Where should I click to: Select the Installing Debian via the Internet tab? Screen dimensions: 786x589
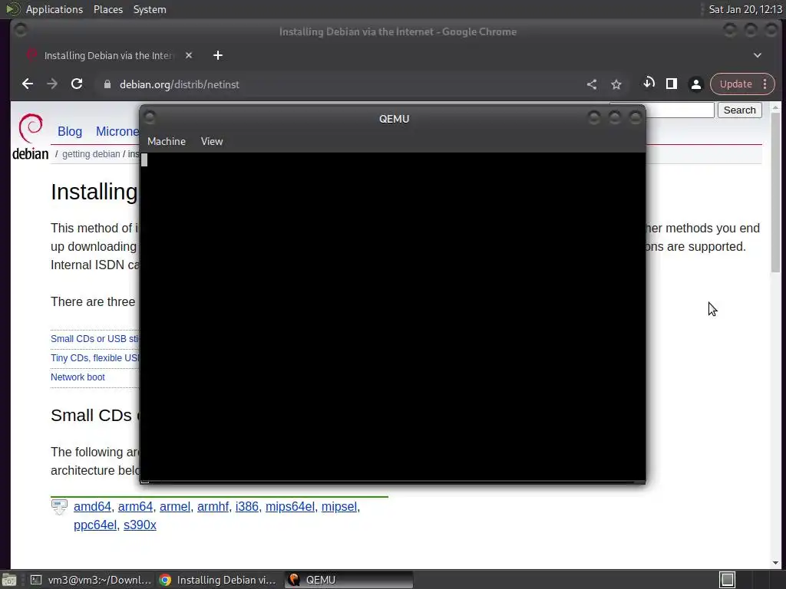108,55
